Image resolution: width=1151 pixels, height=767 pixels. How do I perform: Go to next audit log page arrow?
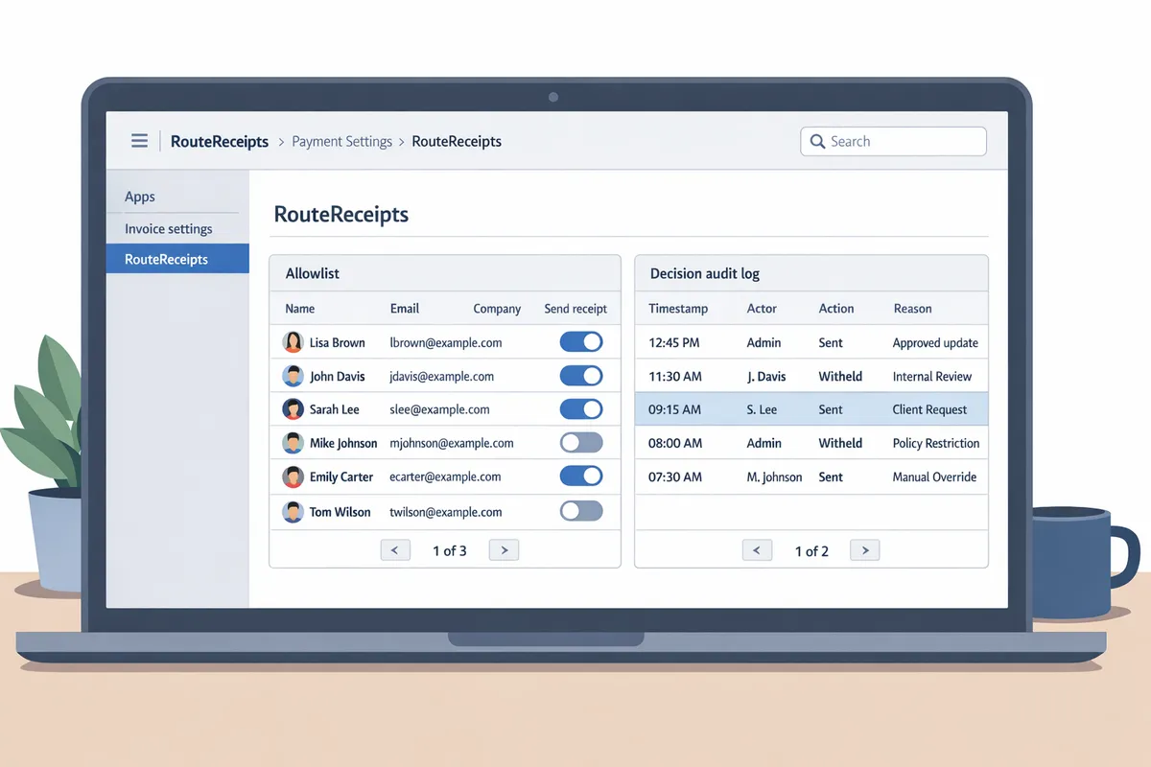[x=864, y=550]
